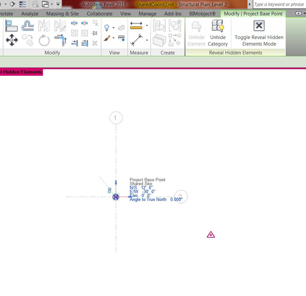Click Thin Lines icon in quick access toolbar

(23, 4)
